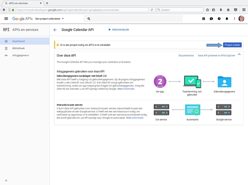Click the browser URL address field
This screenshot has height=185, width=248.
82,10
